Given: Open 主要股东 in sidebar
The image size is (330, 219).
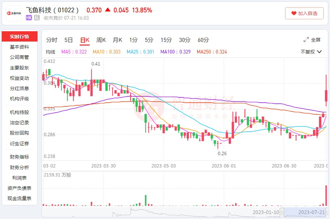Looking at the screenshot, I should click(x=19, y=68).
